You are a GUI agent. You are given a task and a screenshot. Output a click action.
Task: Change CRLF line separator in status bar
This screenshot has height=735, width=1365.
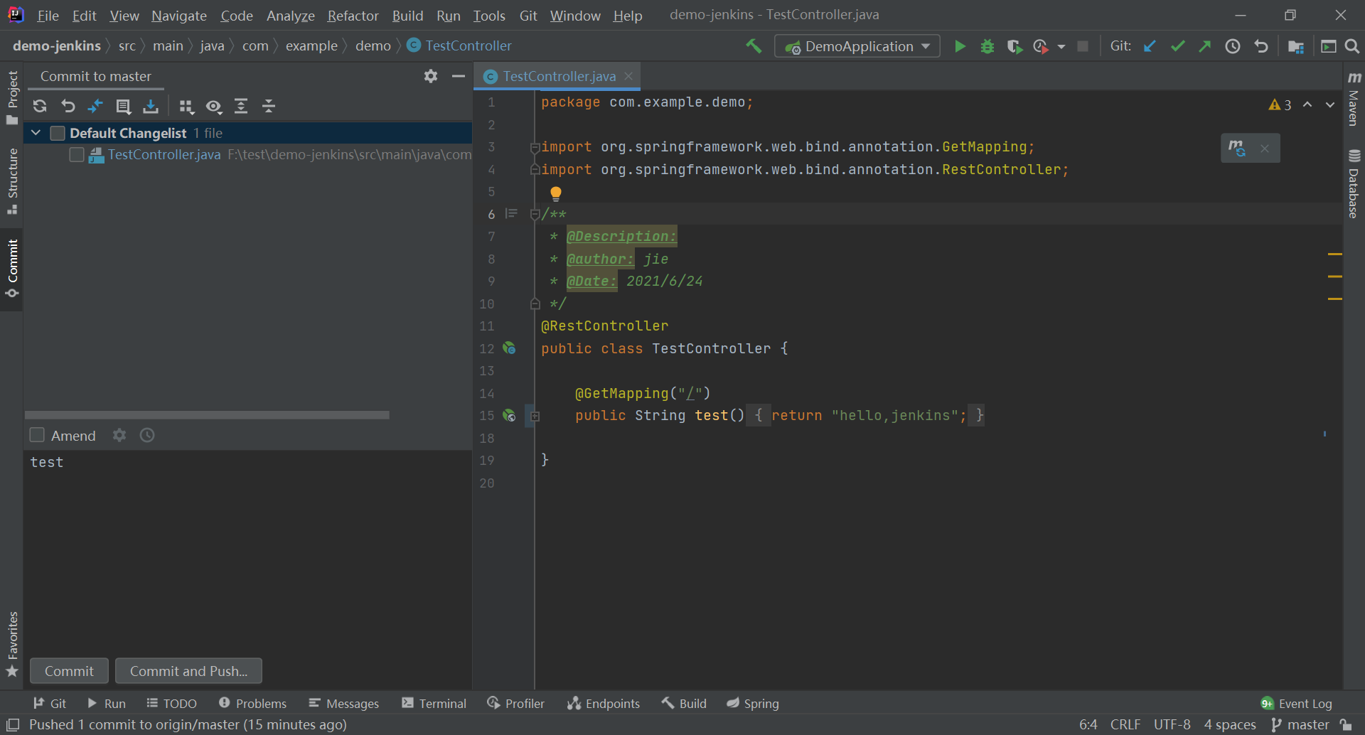(x=1125, y=724)
